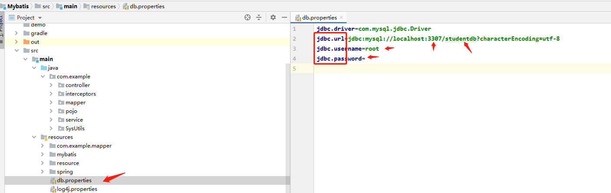
Task: Expand the service package arrow
Action: pyautogui.click(x=52, y=120)
